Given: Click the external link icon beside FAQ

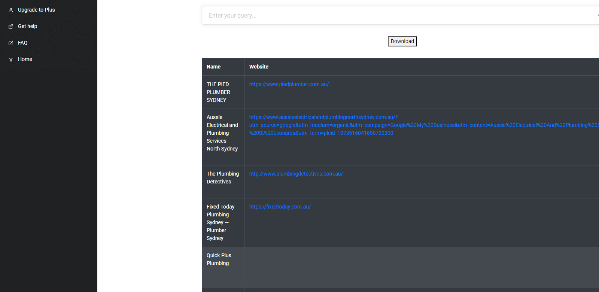Looking at the screenshot, I should [x=11, y=43].
